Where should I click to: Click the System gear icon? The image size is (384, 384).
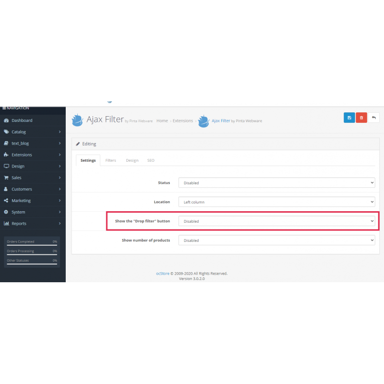pos(6,212)
